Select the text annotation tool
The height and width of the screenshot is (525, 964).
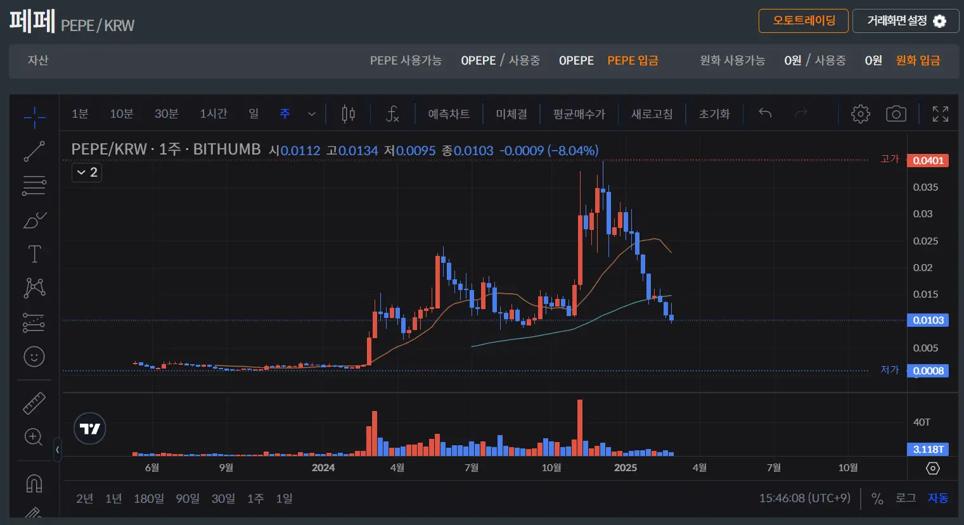[34, 254]
